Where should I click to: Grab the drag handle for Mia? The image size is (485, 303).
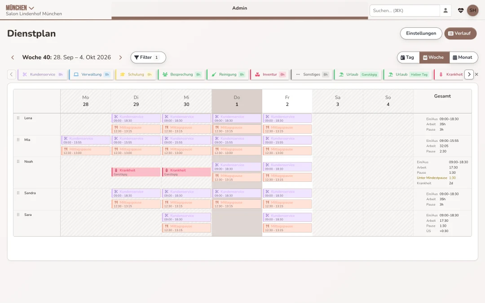pyautogui.click(x=18, y=140)
